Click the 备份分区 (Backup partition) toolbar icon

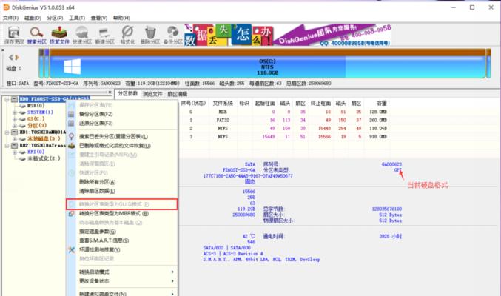[173, 33]
